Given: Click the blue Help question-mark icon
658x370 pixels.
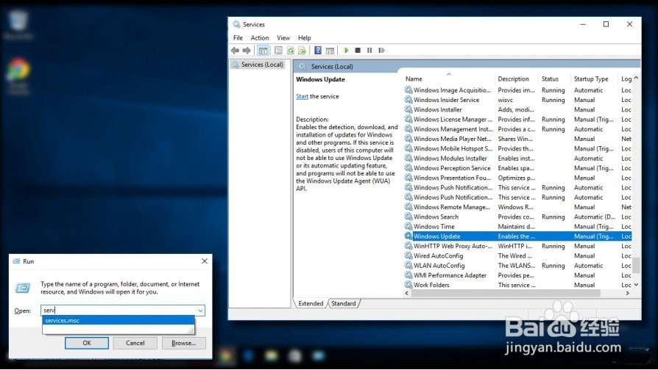Looking at the screenshot, I should tap(318, 51).
